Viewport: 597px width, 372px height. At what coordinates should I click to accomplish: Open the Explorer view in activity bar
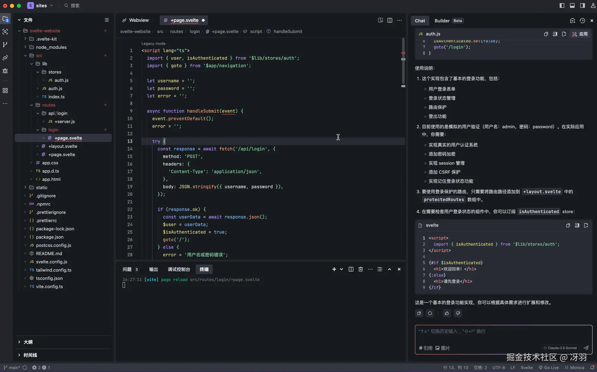5,19
